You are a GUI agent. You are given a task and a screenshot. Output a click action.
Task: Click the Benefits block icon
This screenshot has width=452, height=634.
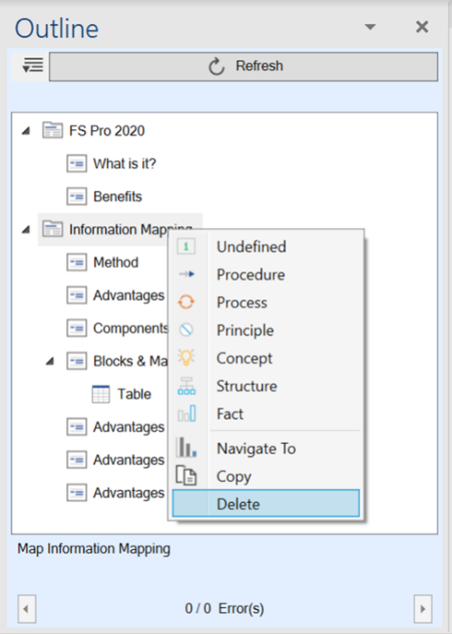[x=76, y=197]
